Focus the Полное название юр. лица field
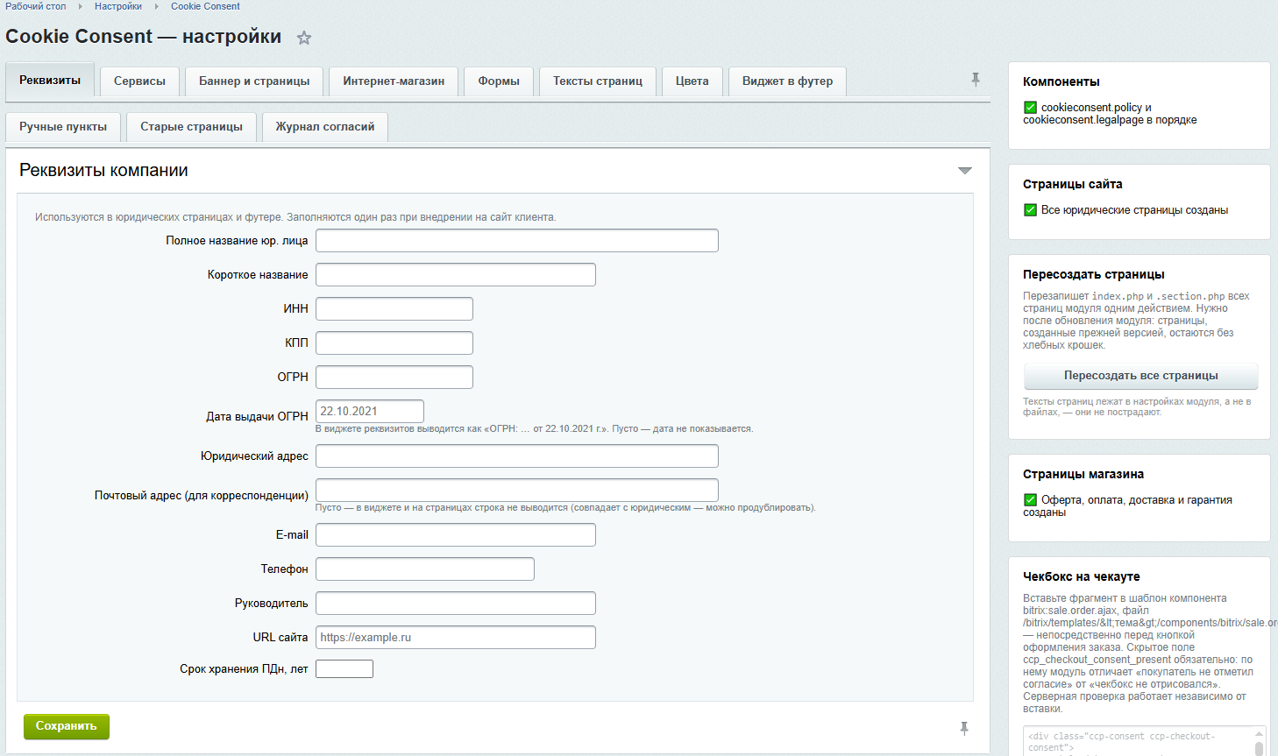This screenshot has height=756, width=1278. (517, 241)
